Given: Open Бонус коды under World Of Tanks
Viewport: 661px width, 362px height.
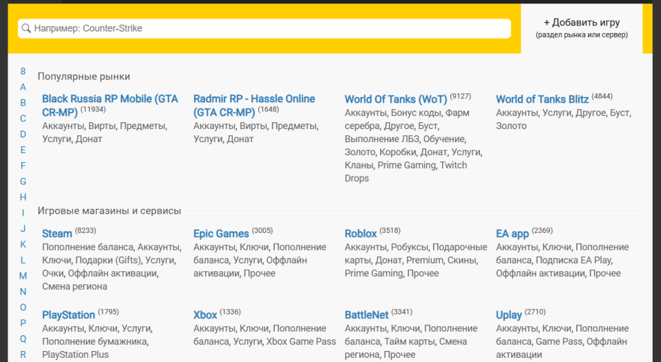Looking at the screenshot, I should [x=416, y=113].
